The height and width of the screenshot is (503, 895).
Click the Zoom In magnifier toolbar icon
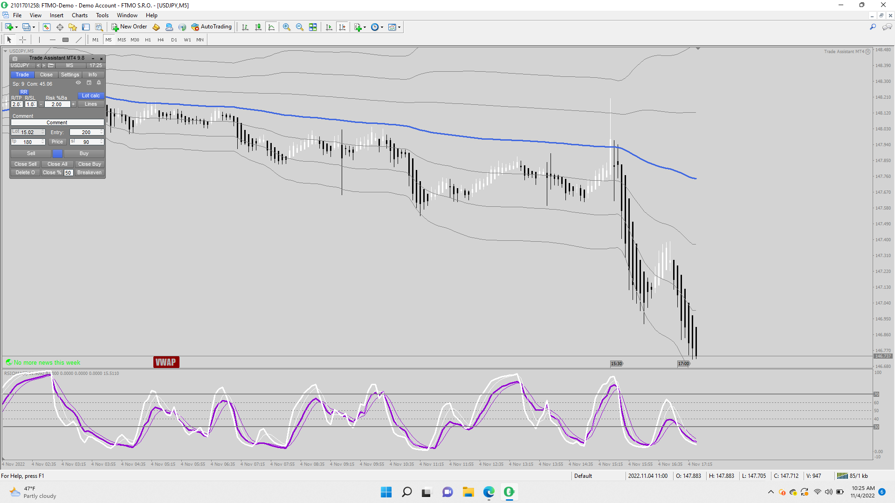[286, 27]
